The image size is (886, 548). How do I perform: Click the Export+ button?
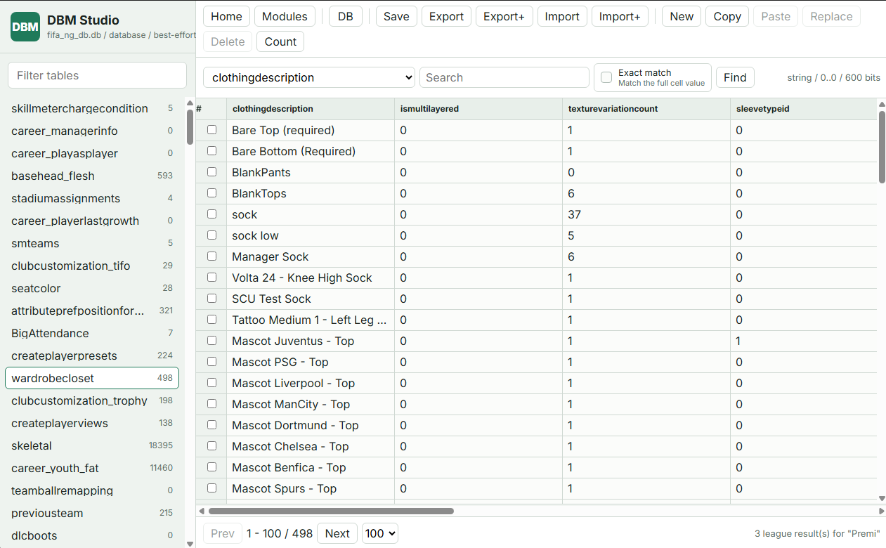[504, 16]
